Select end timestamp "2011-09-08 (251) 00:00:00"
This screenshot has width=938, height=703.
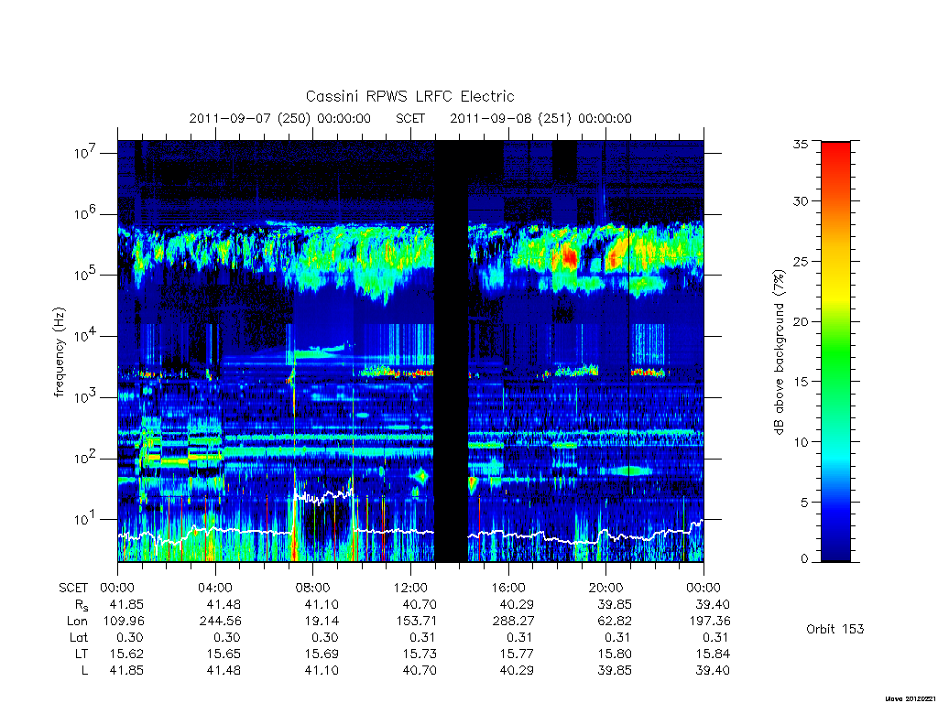[540, 118]
